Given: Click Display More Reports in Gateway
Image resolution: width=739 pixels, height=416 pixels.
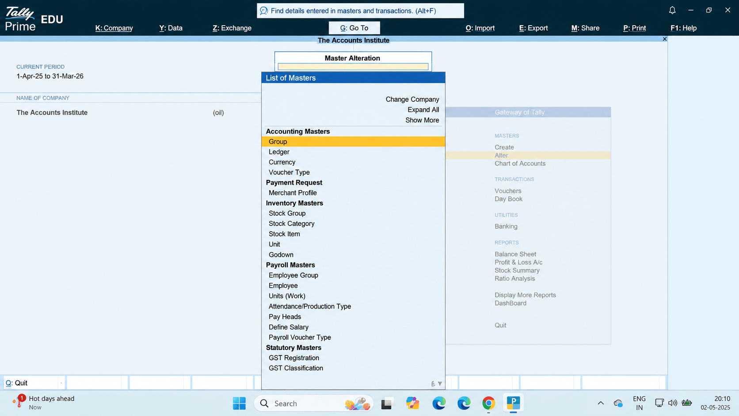Looking at the screenshot, I should tap(526, 295).
